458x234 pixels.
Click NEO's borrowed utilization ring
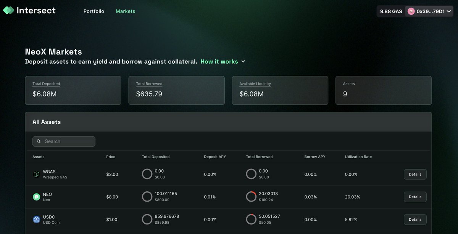[251, 196]
